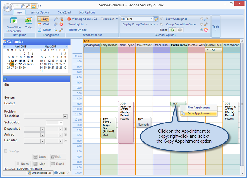Viewport: 247px width, 178px height.
Task: Open the SageQuest ribbon tab
Action: 64,12
